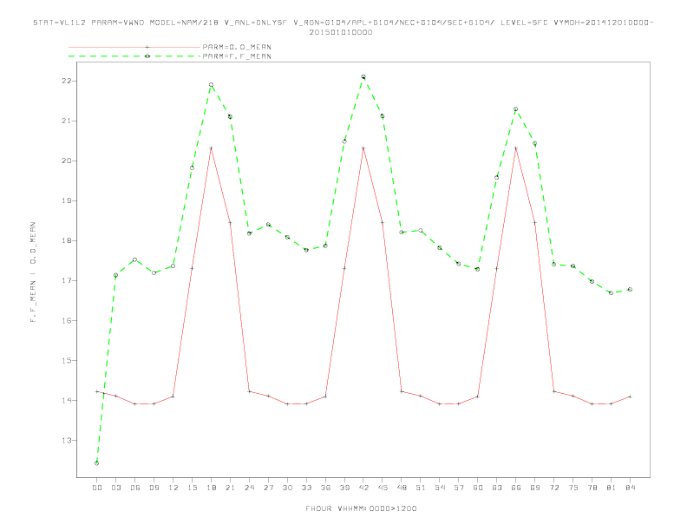Click x-axis tick label 48
Image resolution: width=687 pixels, height=531 pixels.
coord(402,488)
